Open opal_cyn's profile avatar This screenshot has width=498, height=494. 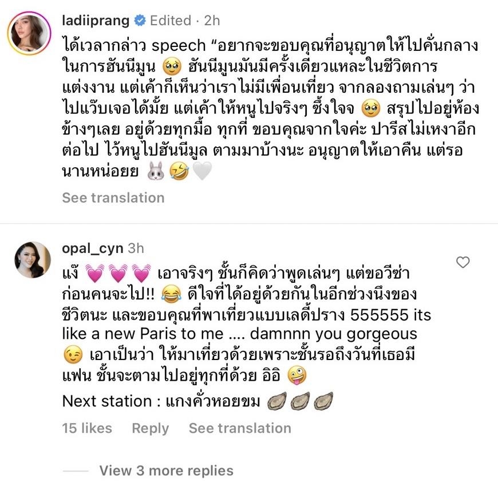tap(33, 259)
